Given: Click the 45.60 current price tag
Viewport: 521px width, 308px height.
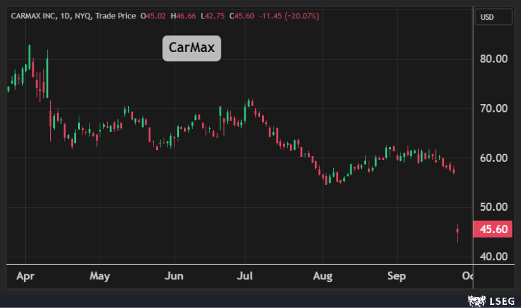Looking at the screenshot, I should tap(493, 230).
